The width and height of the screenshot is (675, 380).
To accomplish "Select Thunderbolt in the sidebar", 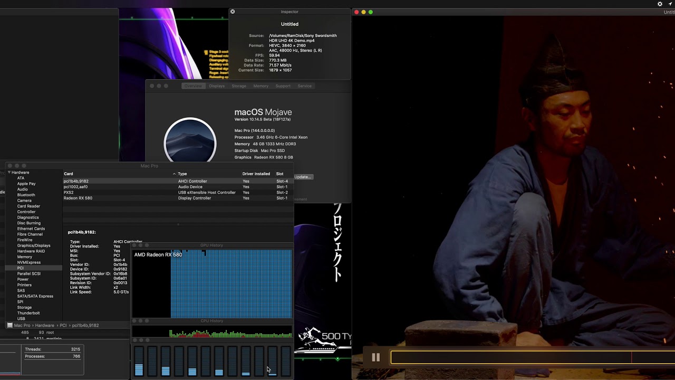I will (28, 313).
